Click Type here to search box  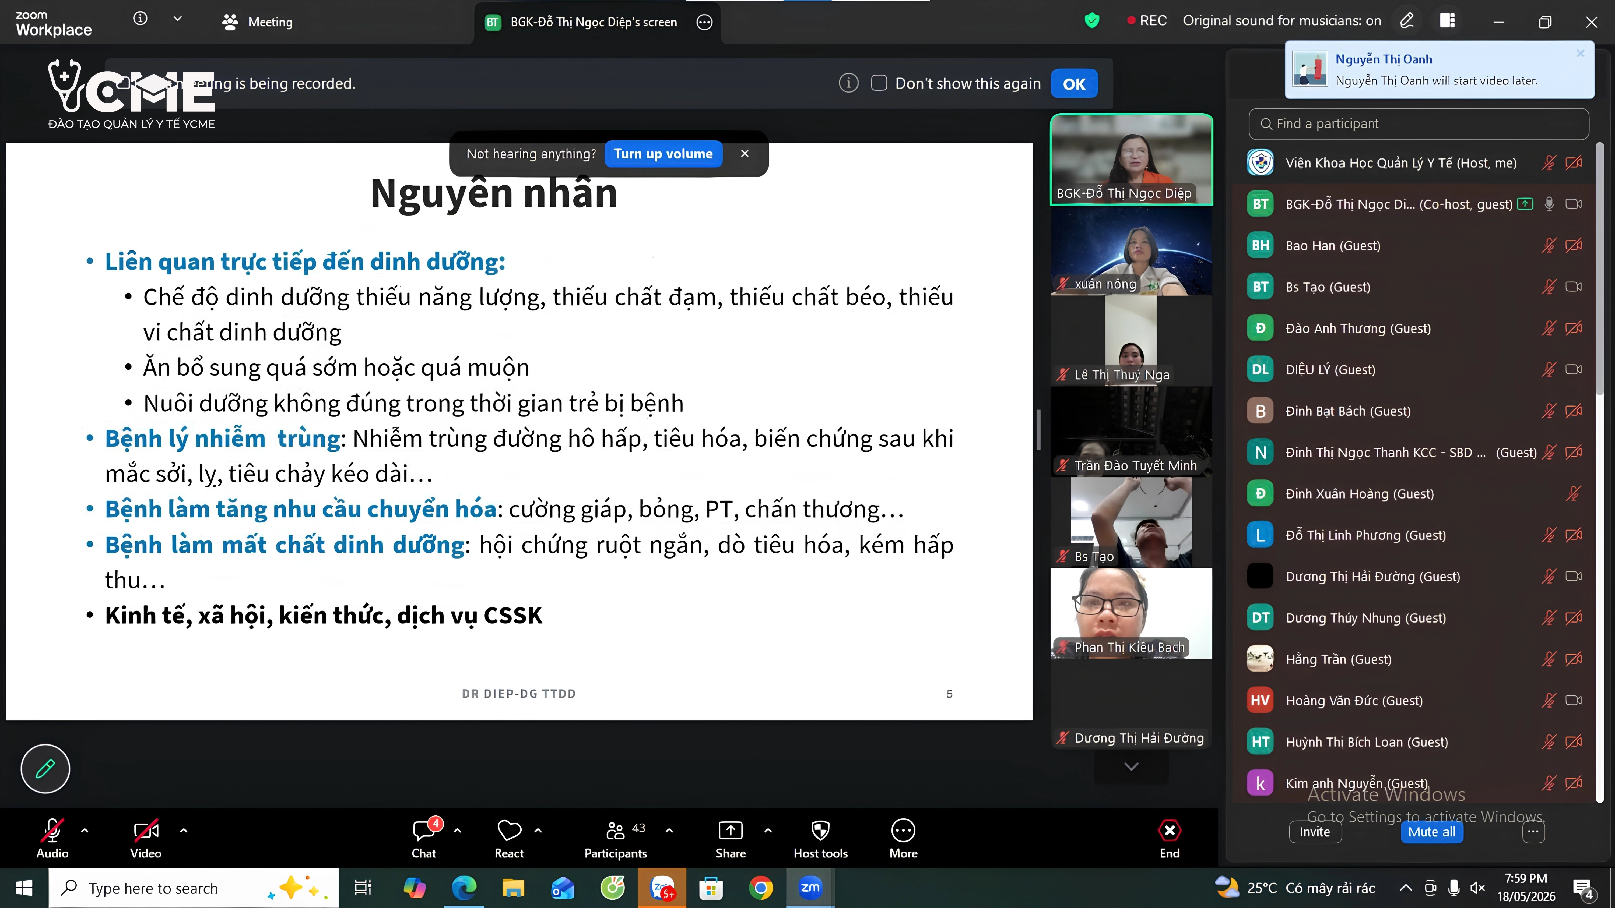coord(194,888)
